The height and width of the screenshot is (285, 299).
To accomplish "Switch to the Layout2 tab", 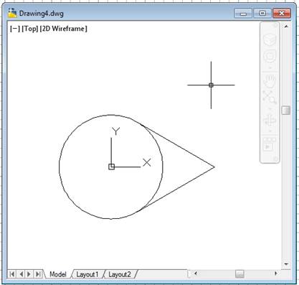I will (120, 274).
